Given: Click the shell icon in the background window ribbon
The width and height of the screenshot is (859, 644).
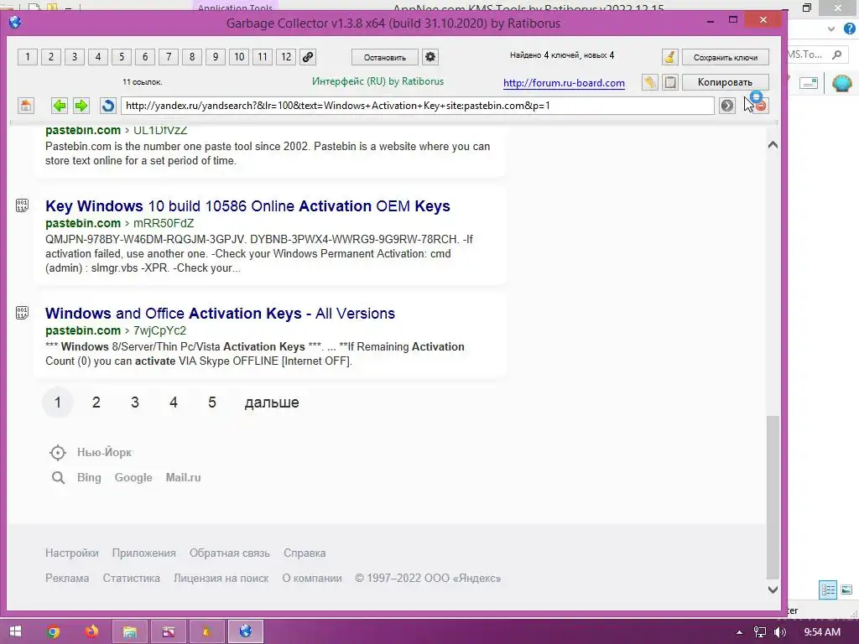Looking at the screenshot, I should (841, 84).
